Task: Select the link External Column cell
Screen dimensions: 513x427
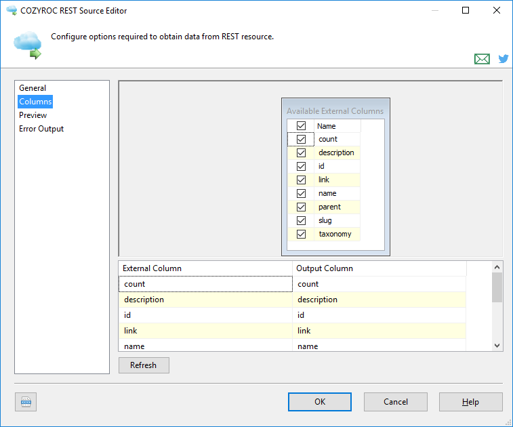Action: pyautogui.click(x=205, y=331)
